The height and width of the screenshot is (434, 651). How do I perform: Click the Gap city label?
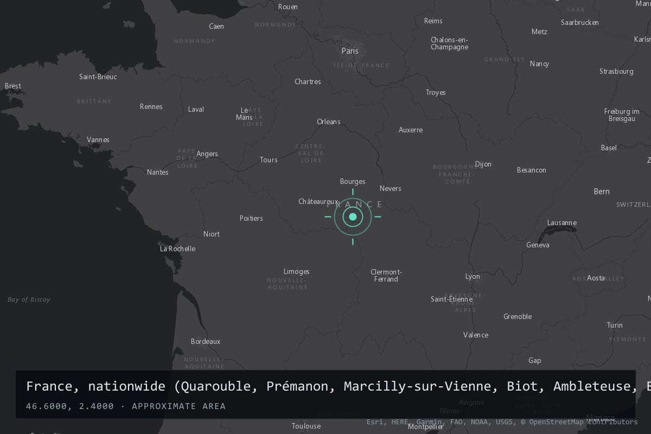click(x=534, y=361)
